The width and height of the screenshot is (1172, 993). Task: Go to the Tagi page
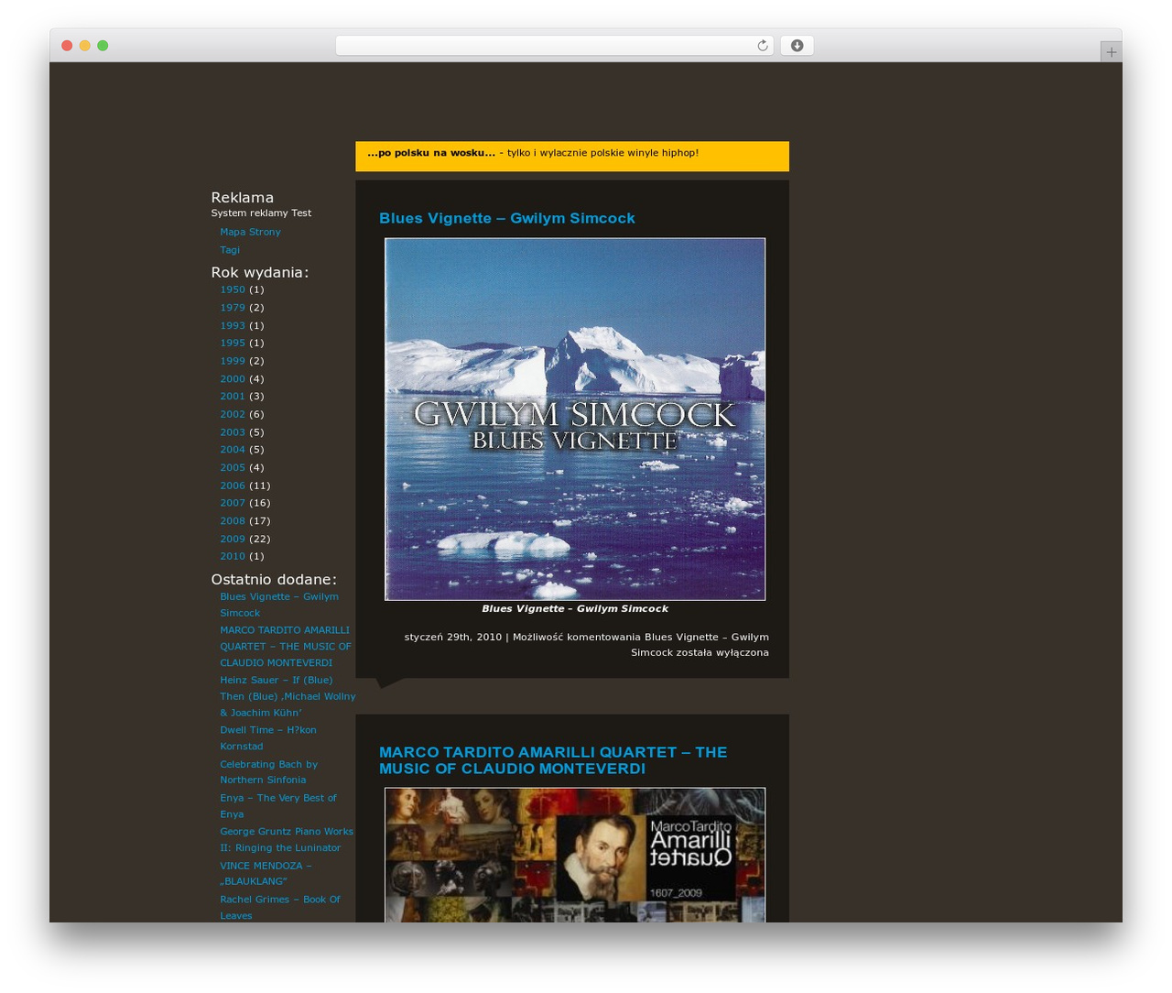pos(230,250)
